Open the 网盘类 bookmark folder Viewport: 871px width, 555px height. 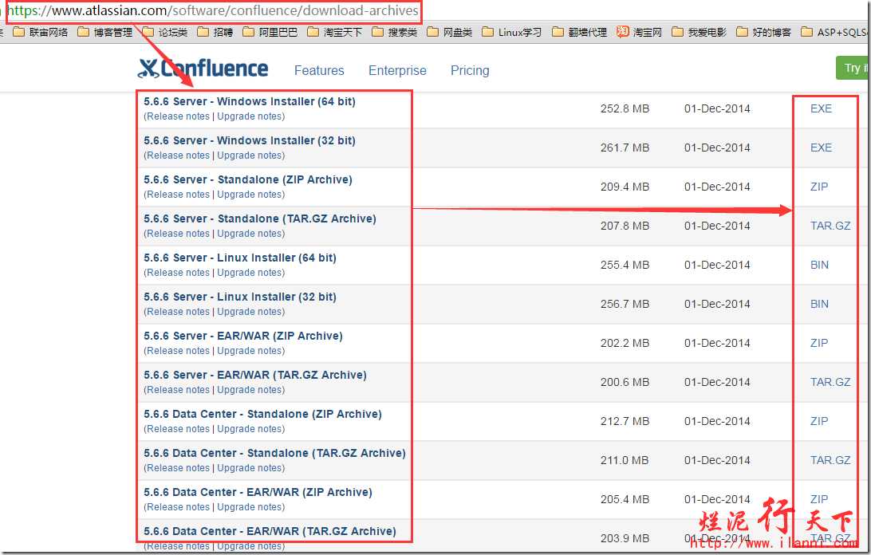pyautogui.click(x=449, y=32)
